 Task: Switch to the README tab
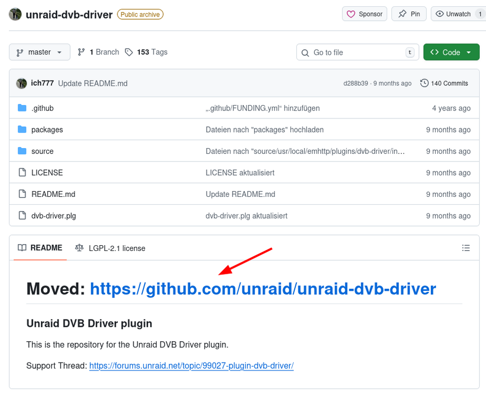coord(40,248)
